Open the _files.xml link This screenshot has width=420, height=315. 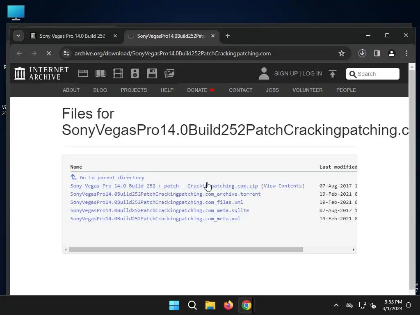(156, 202)
